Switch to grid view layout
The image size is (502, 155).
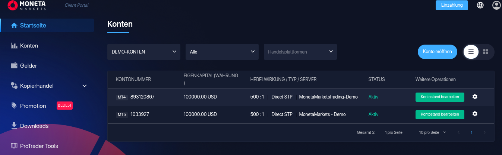[486, 52]
